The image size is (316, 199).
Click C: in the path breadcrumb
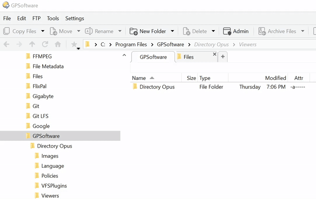pyautogui.click(x=103, y=44)
